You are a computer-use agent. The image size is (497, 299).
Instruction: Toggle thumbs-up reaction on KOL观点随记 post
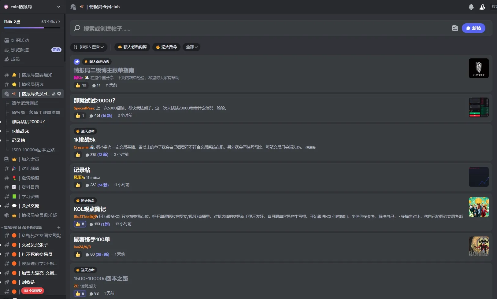tap(80, 224)
